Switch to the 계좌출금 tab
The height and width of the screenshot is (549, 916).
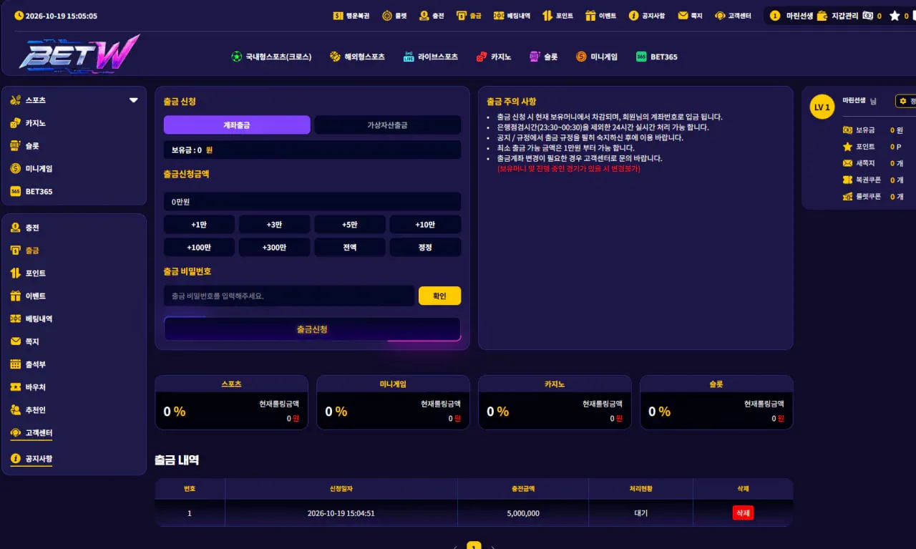(x=237, y=125)
